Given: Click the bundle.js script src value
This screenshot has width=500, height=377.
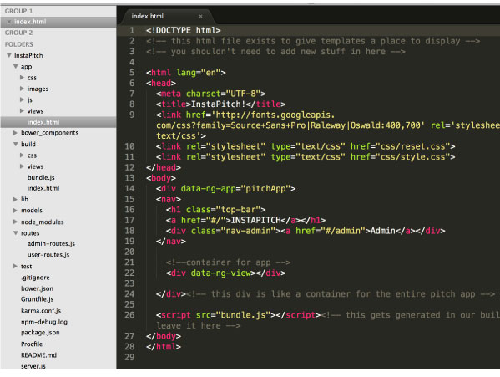Looking at the screenshot, I should [243, 315].
